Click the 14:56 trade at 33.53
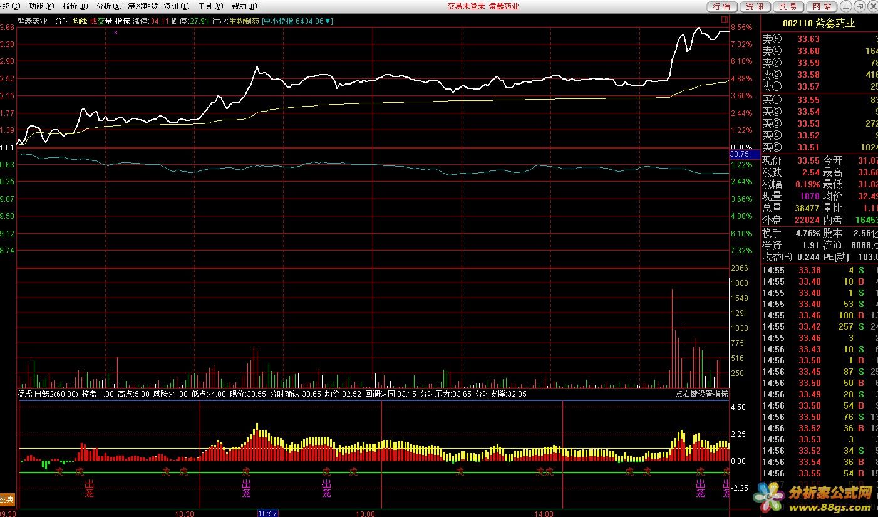 click(x=819, y=439)
